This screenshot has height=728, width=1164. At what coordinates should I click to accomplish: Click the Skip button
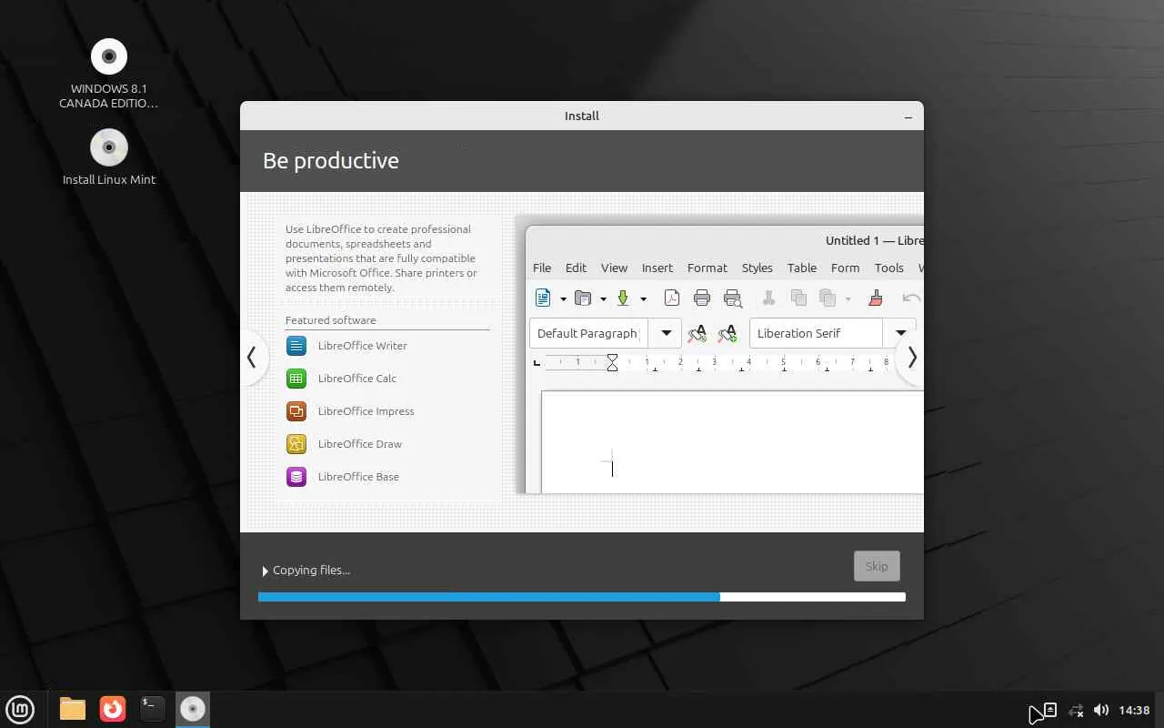point(877,566)
